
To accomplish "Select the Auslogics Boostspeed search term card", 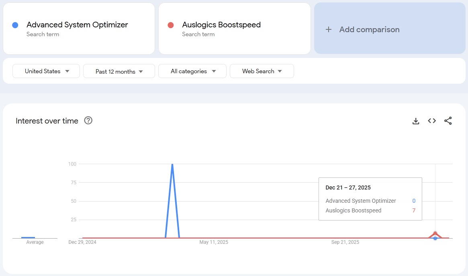I will tap(234, 28).
